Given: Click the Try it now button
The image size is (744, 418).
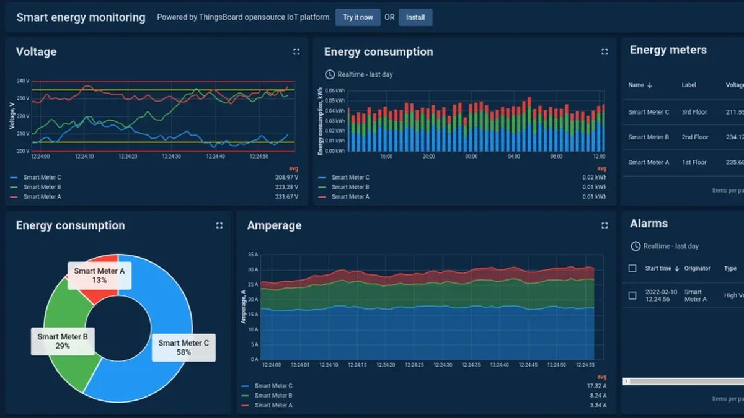Looking at the screenshot, I should tap(358, 17).
